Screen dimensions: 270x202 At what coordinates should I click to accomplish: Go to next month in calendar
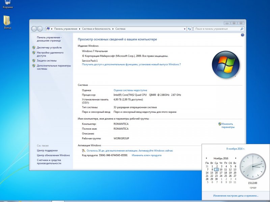coord(236,158)
